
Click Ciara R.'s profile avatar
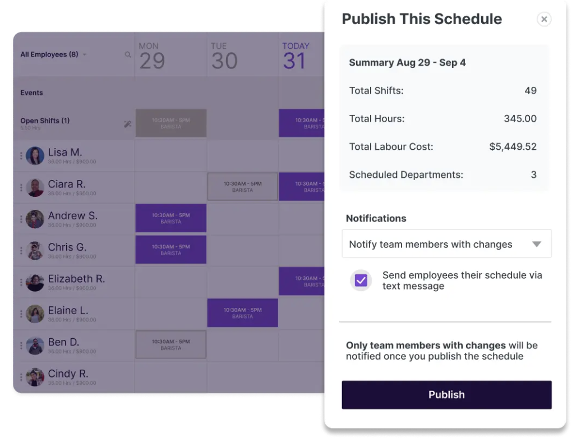[35, 187]
